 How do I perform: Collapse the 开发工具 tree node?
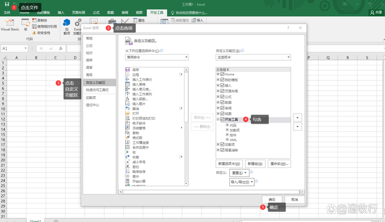(x=218, y=119)
